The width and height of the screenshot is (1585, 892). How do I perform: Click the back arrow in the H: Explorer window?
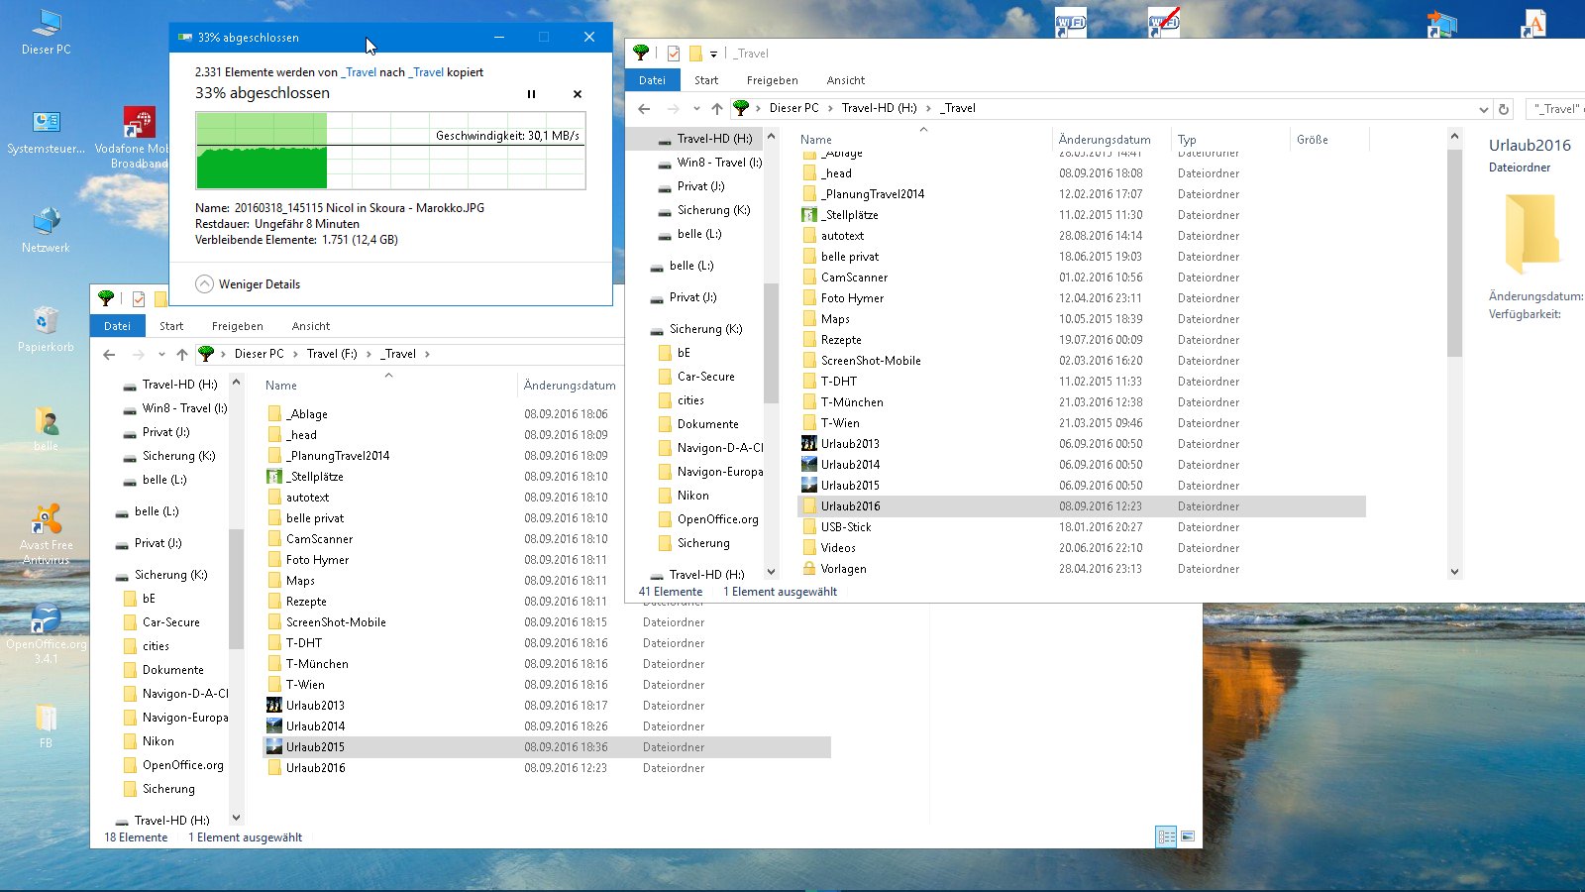(x=644, y=109)
